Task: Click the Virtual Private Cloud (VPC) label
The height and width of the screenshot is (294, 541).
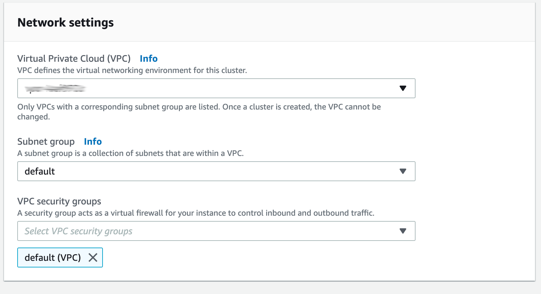Action: [x=74, y=58]
